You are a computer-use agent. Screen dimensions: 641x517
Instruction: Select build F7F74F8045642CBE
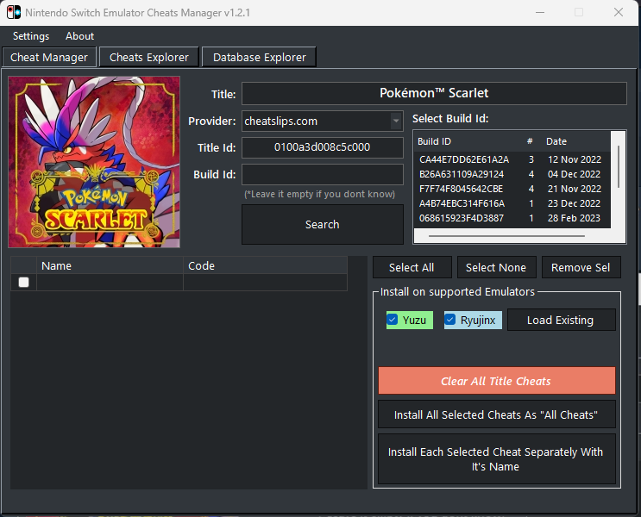(x=462, y=189)
